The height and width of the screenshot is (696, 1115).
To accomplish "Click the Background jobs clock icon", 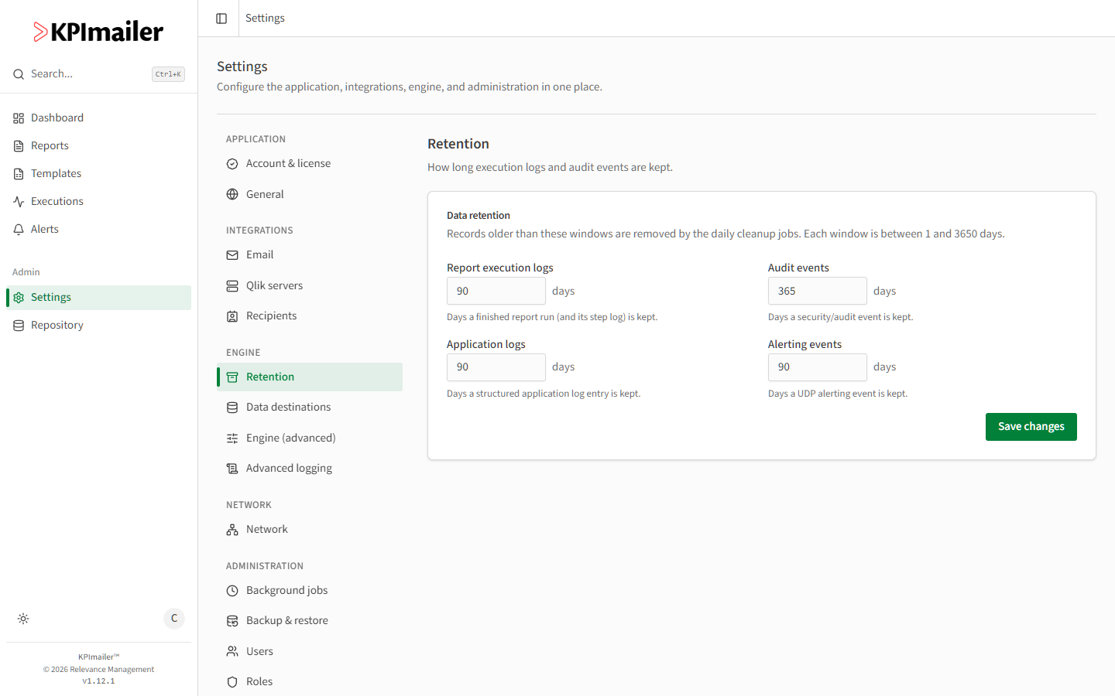I will coord(232,591).
